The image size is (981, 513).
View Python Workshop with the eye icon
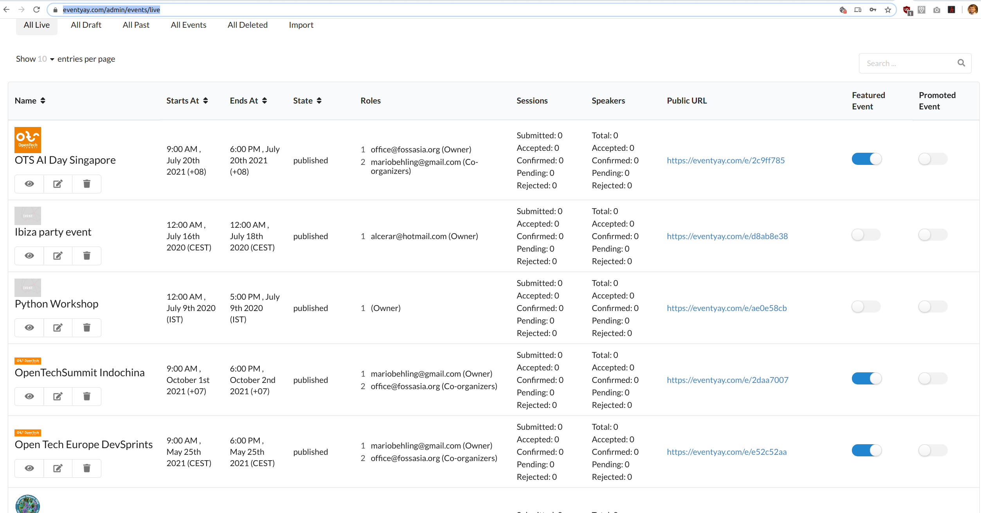point(29,327)
